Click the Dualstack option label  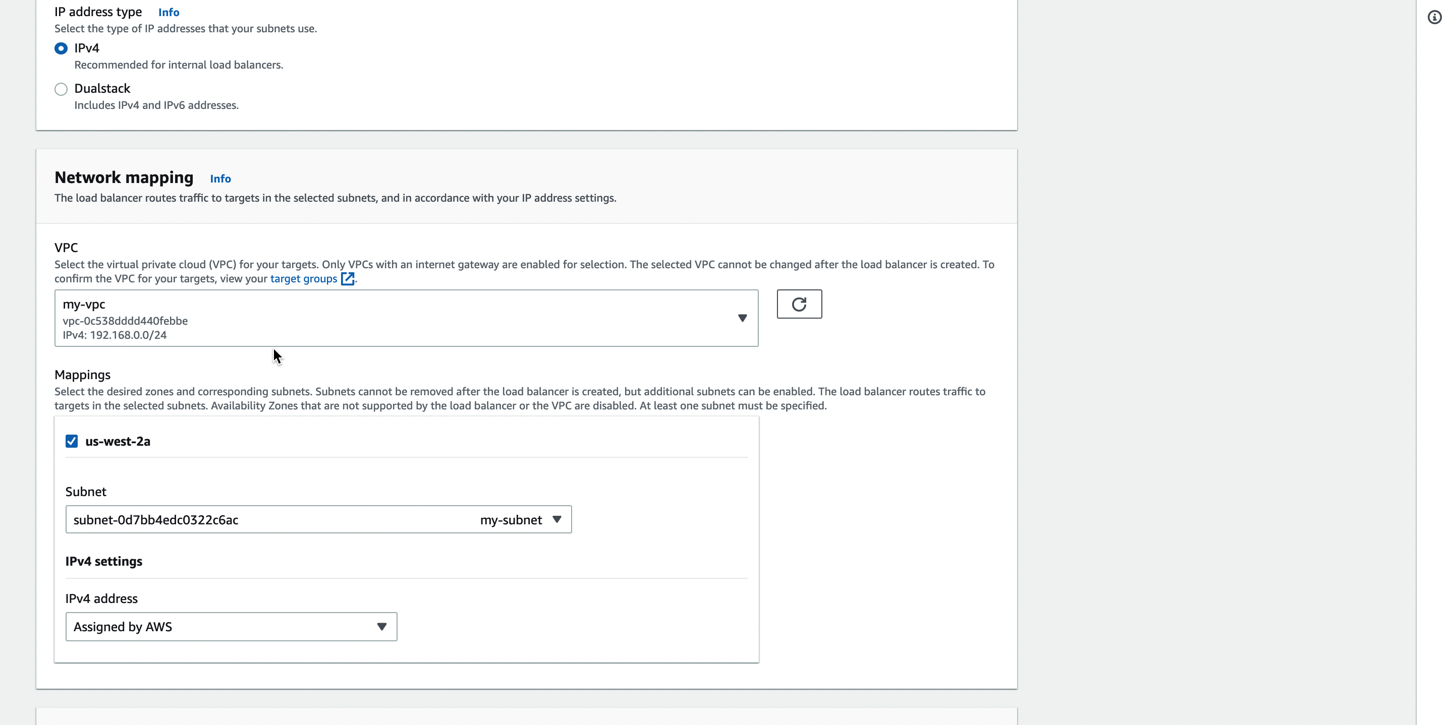coord(102,88)
